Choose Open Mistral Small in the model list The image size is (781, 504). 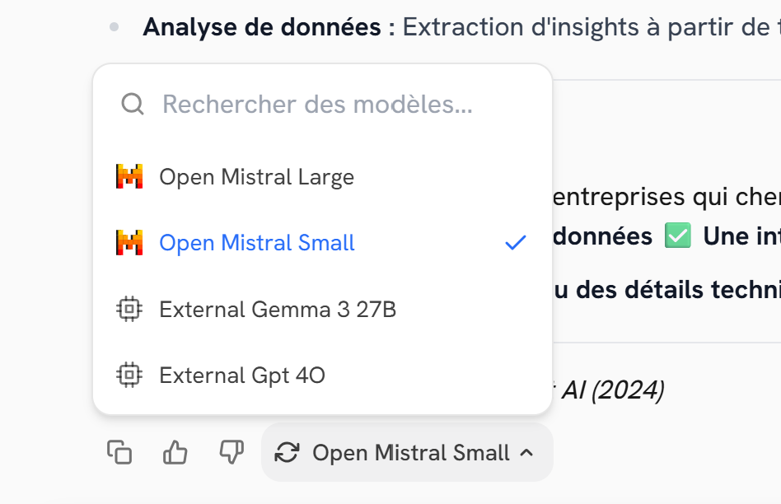[x=257, y=243]
